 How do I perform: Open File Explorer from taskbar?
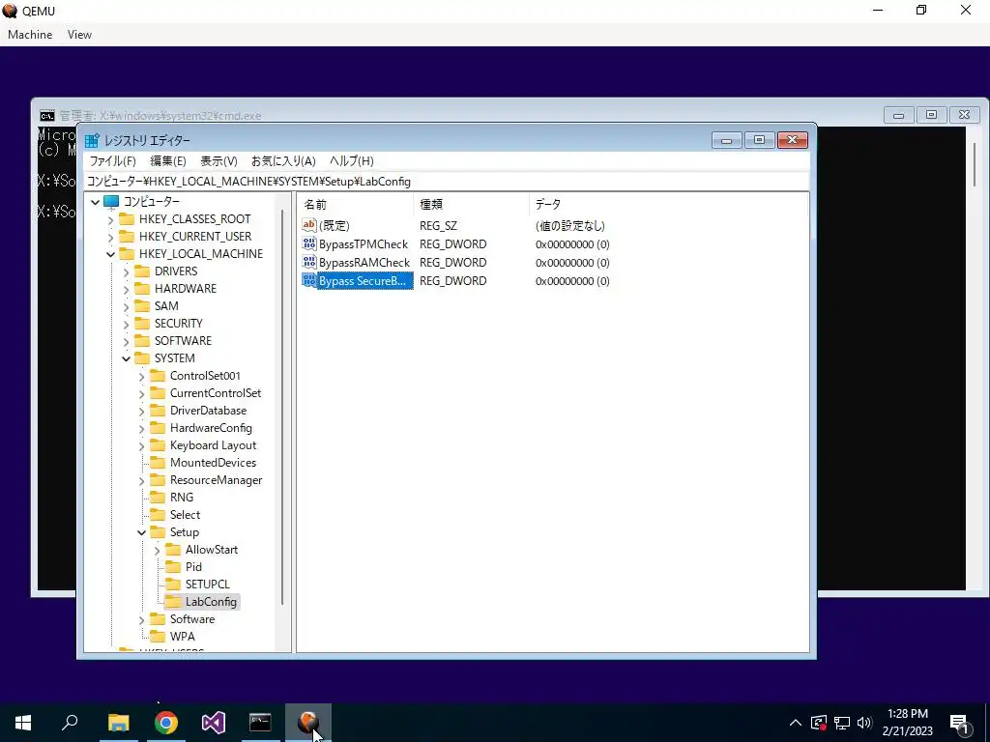(x=118, y=723)
